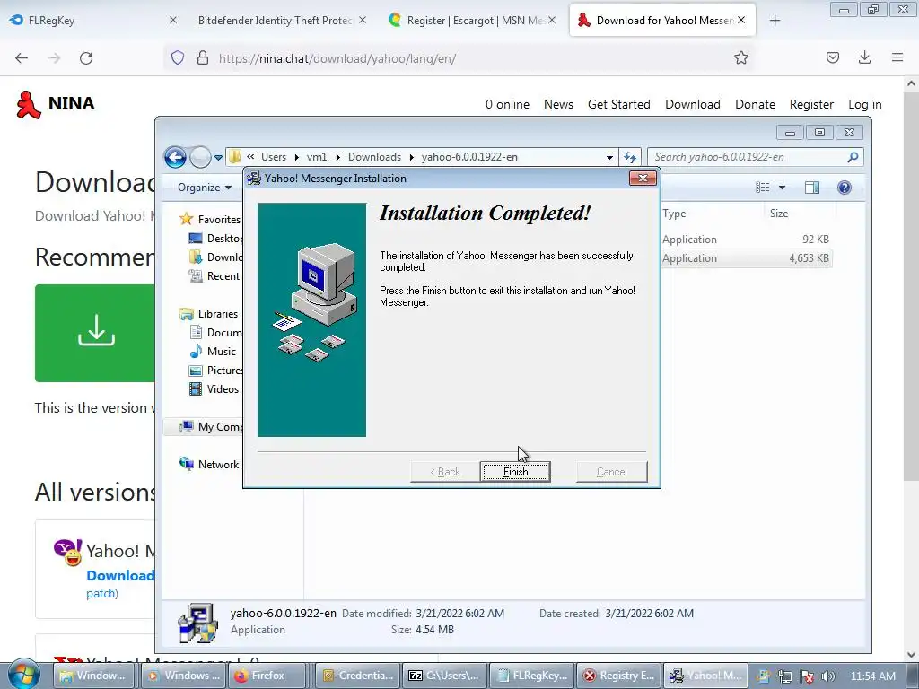919x689 pixels.
Task: Select the 92 KB application row
Action: [746, 239]
